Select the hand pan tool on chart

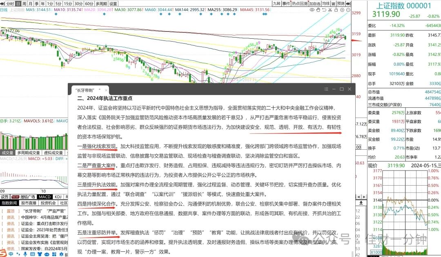click(x=318, y=10)
